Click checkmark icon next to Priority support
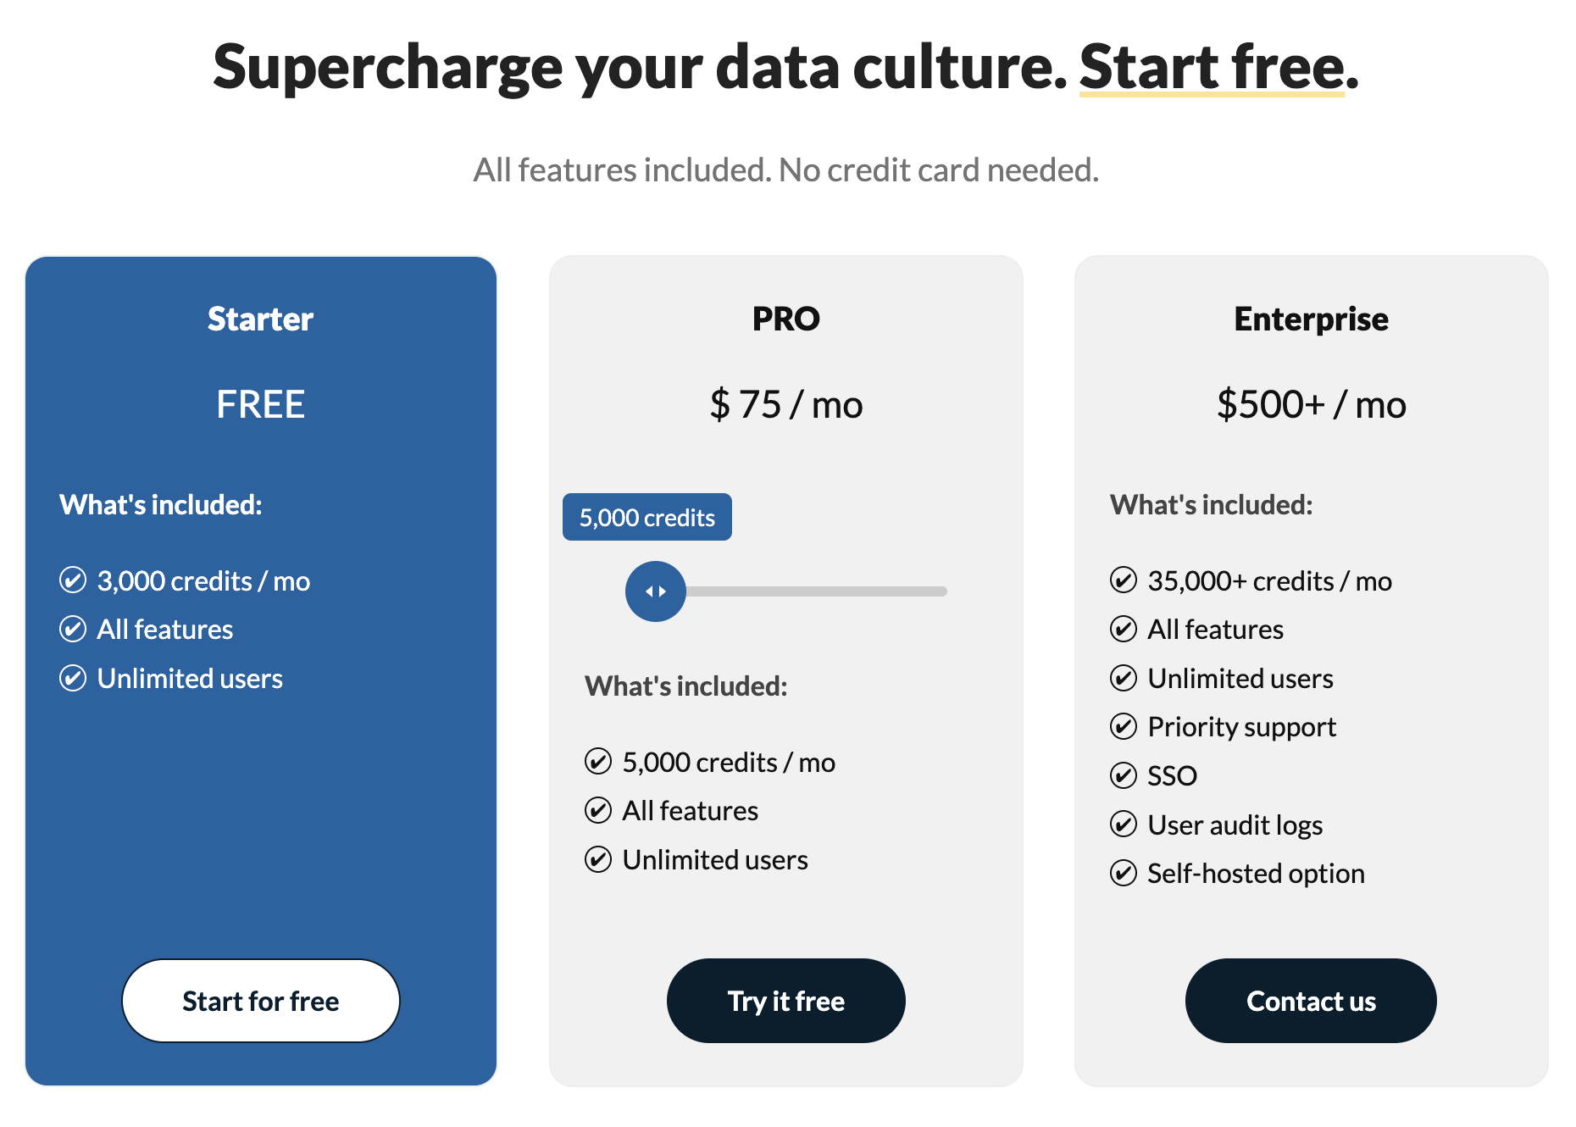The height and width of the screenshot is (1127, 1576). [1124, 726]
